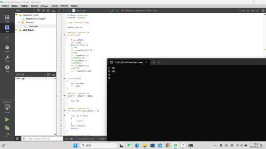266x149 pixels.
Task: Open the Search Results output pane
Action: click(x=85, y=139)
